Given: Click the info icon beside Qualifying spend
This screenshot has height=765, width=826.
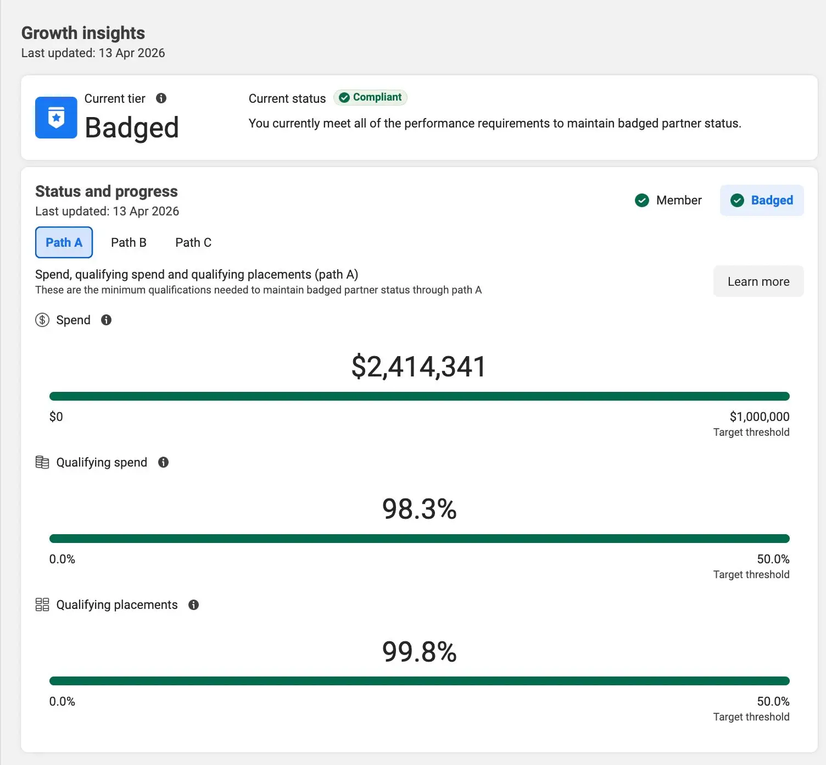Looking at the screenshot, I should coord(163,462).
